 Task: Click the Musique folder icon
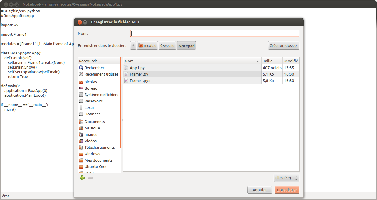[81, 128]
